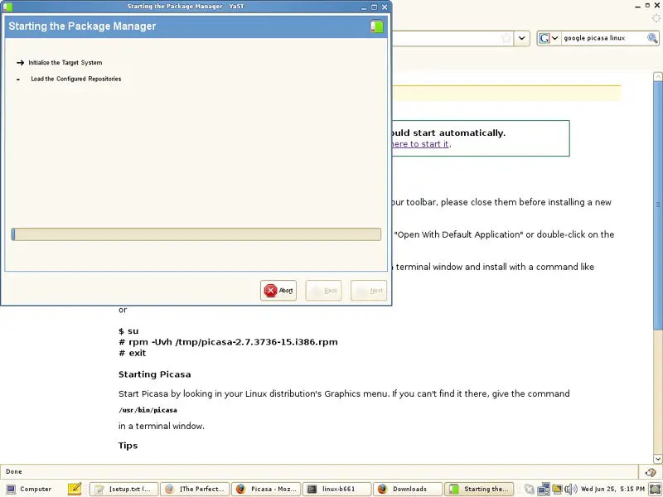Click the 'Tips' heading on the page

(128, 446)
